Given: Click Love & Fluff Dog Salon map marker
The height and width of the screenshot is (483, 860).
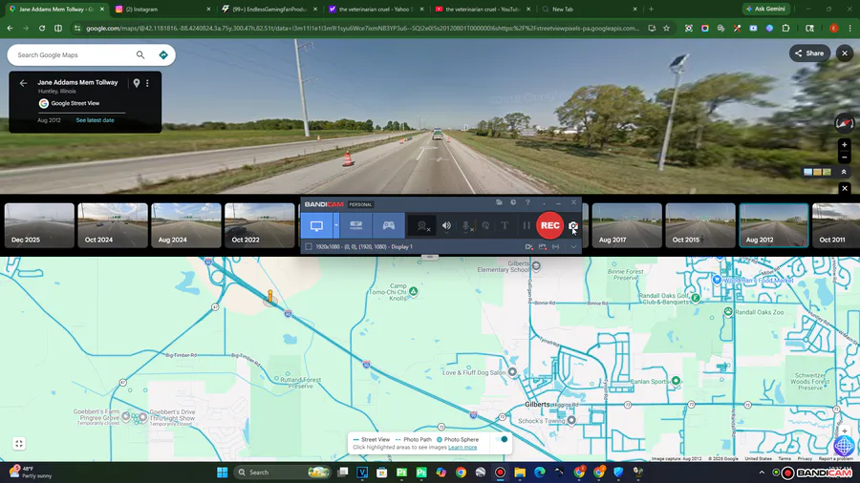Looking at the screenshot, I should click(512, 372).
